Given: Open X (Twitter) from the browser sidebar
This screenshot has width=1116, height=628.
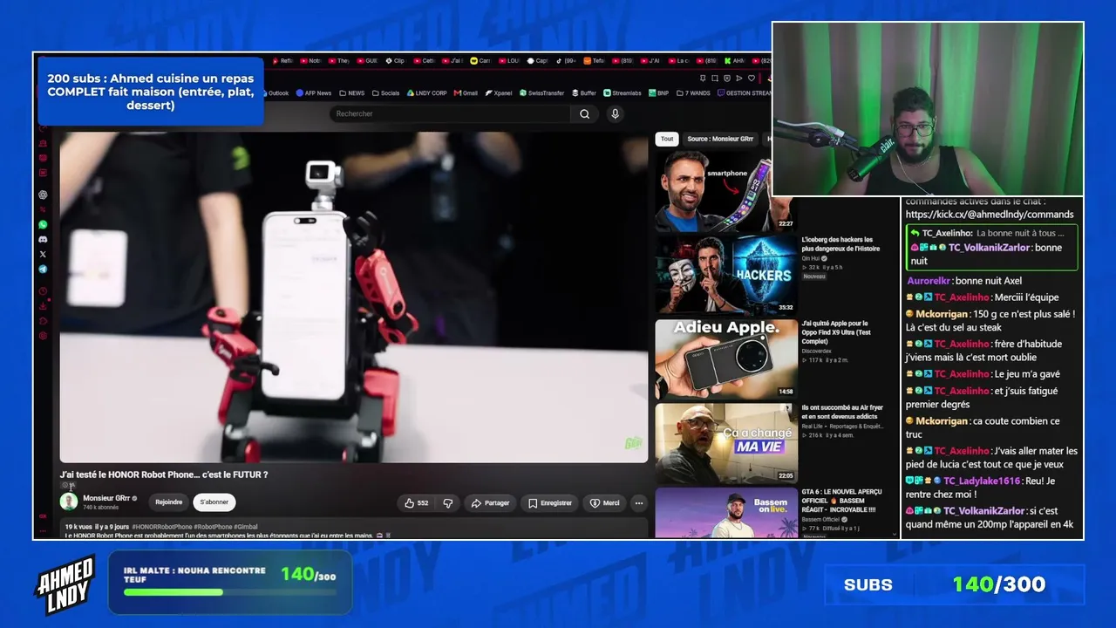Looking at the screenshot, I should point(43,254).
